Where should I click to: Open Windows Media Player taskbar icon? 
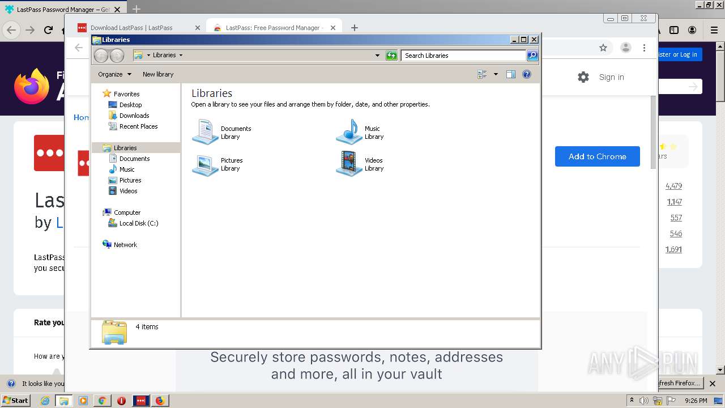83,401
